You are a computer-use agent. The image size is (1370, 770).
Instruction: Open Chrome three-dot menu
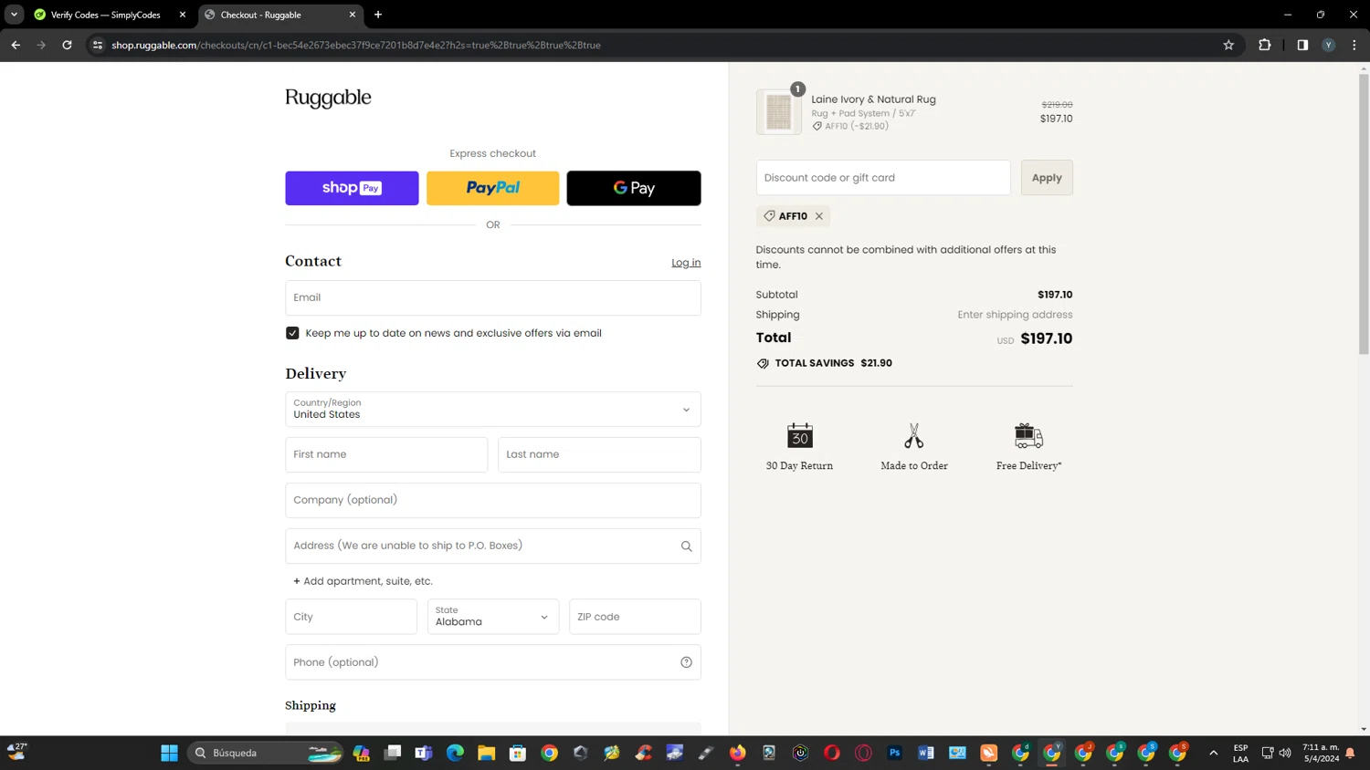tap(1354, 45)
